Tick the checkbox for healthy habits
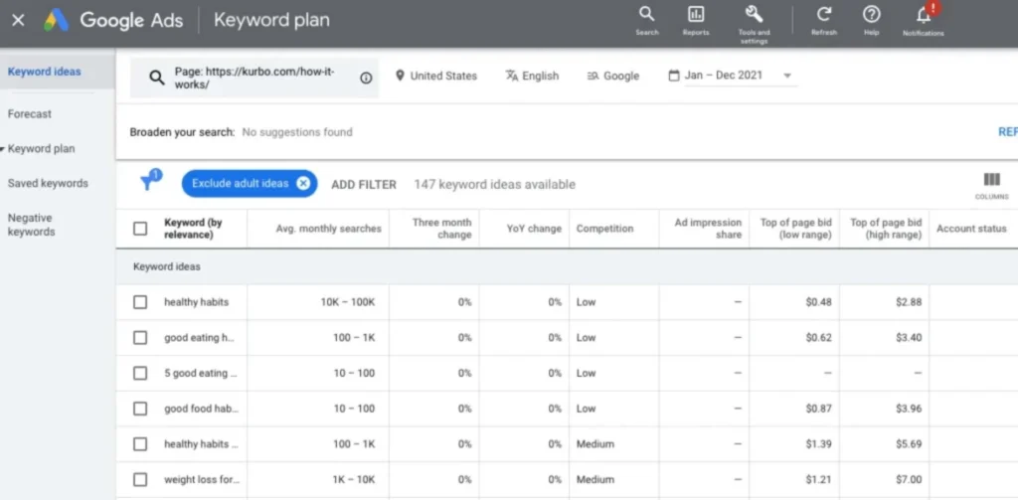 point(140,302)
